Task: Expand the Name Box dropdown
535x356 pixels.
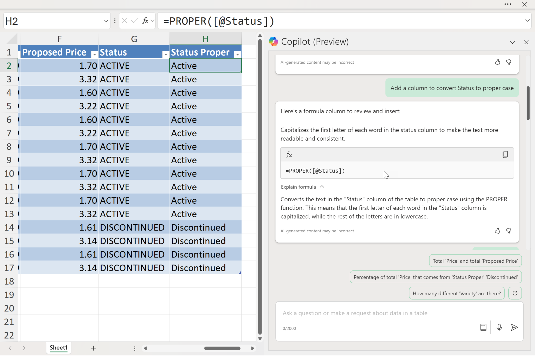Action: point(106,21)
